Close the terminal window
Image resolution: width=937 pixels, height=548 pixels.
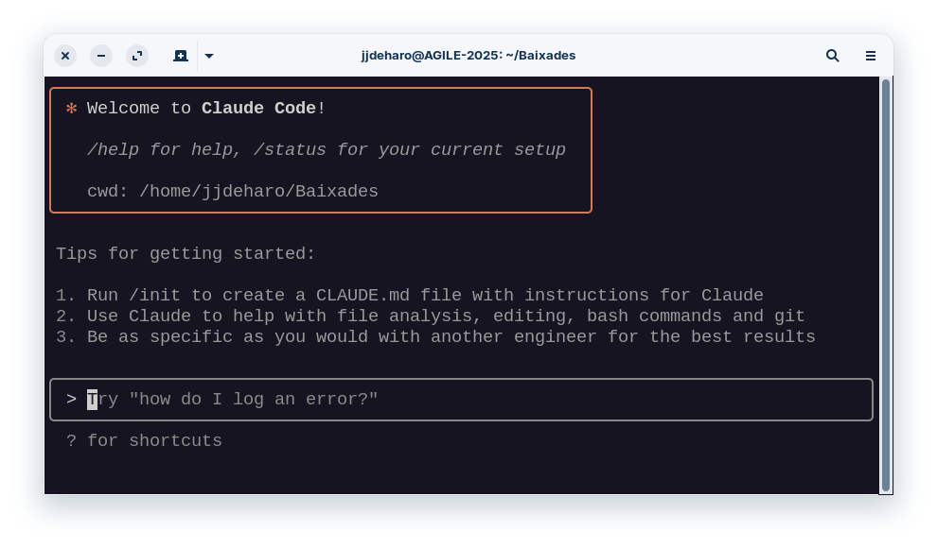(65, 56)
